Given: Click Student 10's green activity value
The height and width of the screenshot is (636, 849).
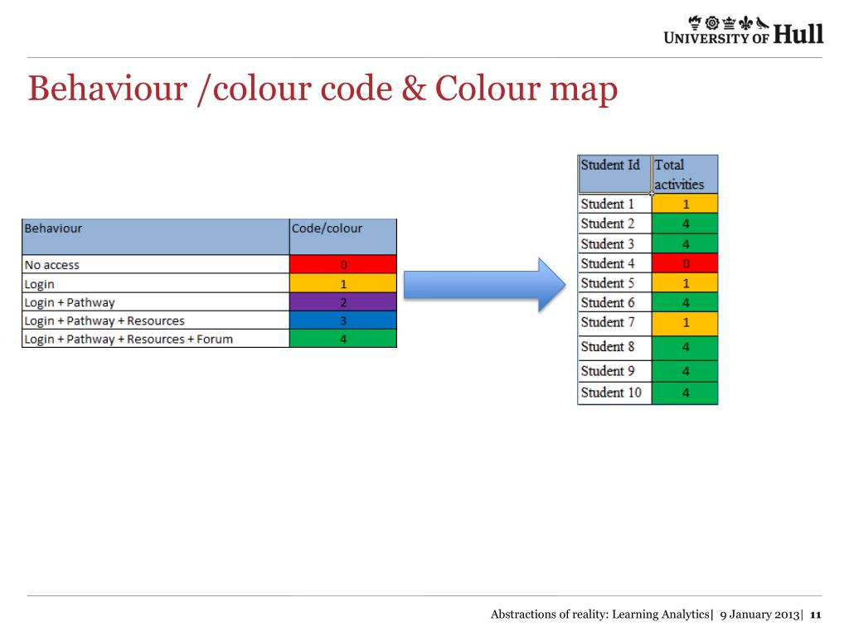Looking at the screenshot, I should 685,393.
